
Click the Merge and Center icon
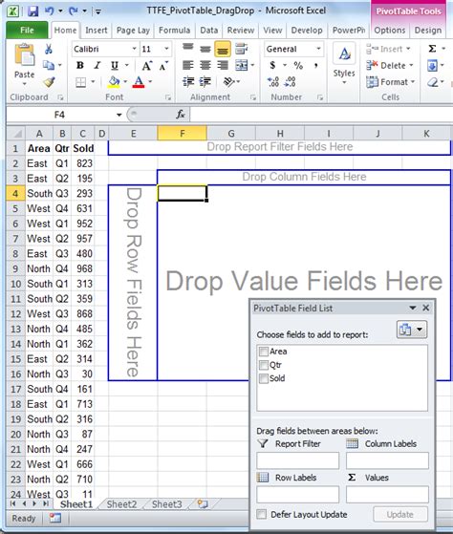click(x=241, y=65)
